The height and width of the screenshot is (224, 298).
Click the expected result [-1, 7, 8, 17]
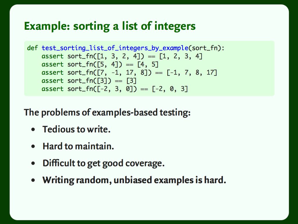coord(192,73)
